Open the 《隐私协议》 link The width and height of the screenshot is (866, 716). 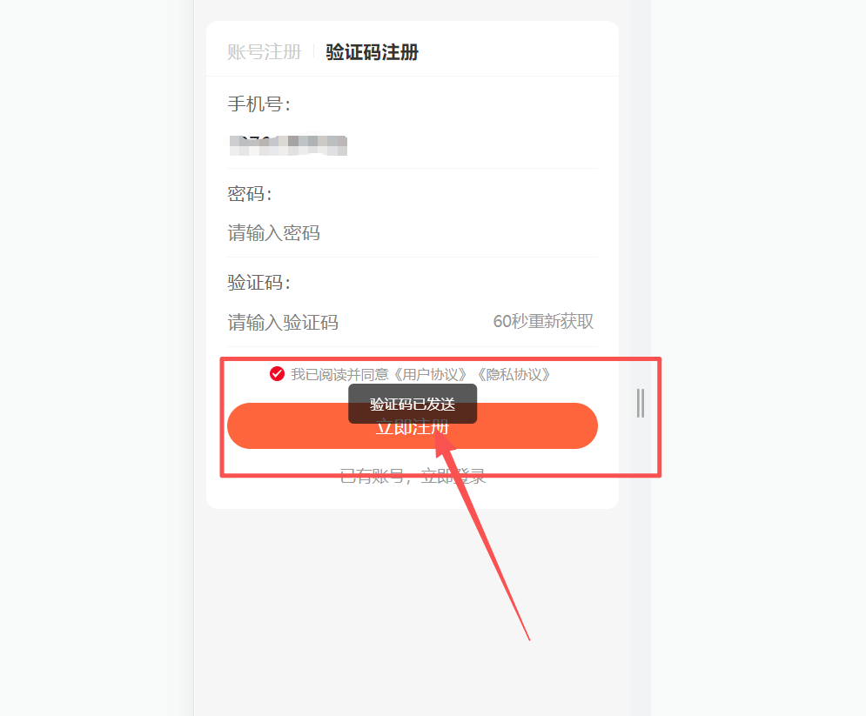coord(514,375)
